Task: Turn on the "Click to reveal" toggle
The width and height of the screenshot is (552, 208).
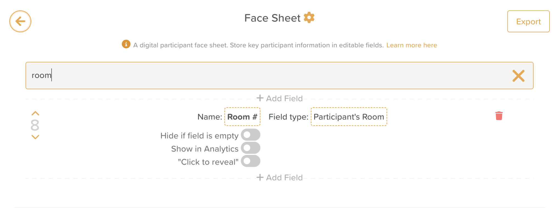Action: click(250, 161)
